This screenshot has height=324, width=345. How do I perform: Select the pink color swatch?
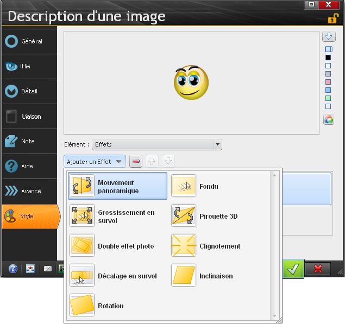point(328,82)
